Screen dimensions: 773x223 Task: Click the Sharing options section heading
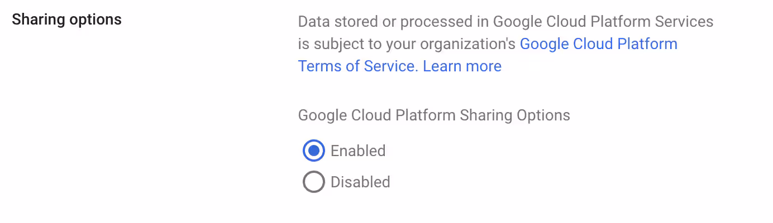coord(66,20)
